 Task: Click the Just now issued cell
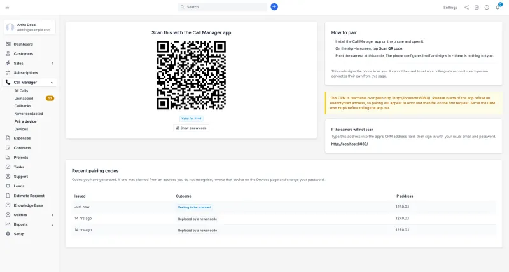82,207
